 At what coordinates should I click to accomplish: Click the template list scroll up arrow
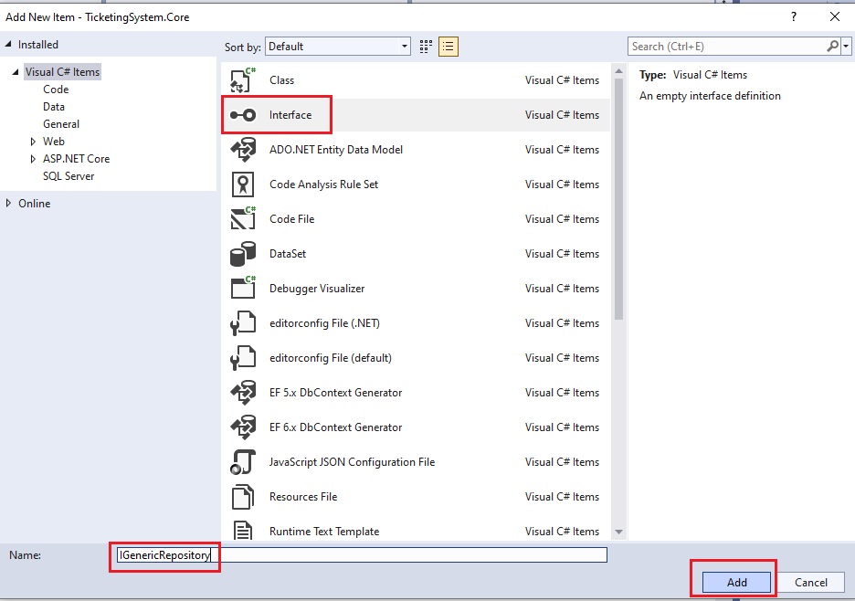pyautogui.click(x=618, y=71)
